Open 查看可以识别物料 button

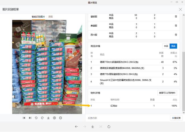pos(167,93)
